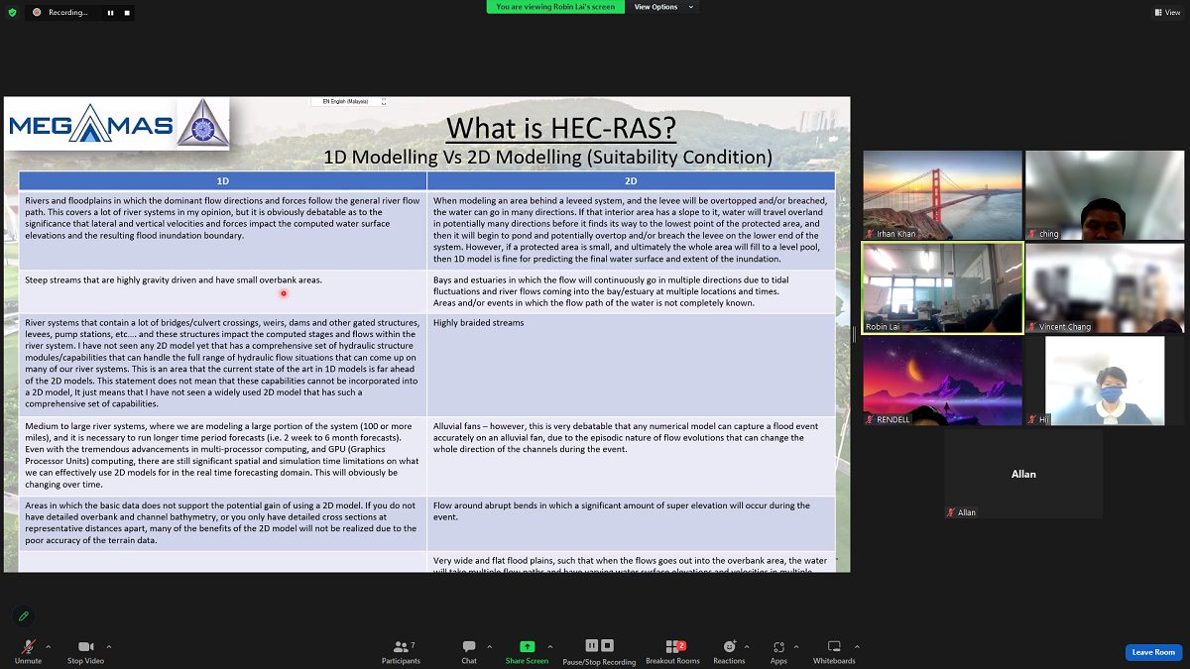1190x669 pixels.
Task: Click the 'You are viewing Robin Lai's screen' banner
Action: pos(555,7)
